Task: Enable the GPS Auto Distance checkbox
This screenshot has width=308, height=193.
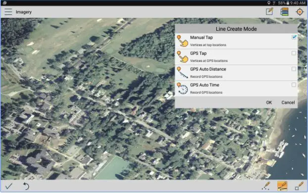Action: coord(294,69)
